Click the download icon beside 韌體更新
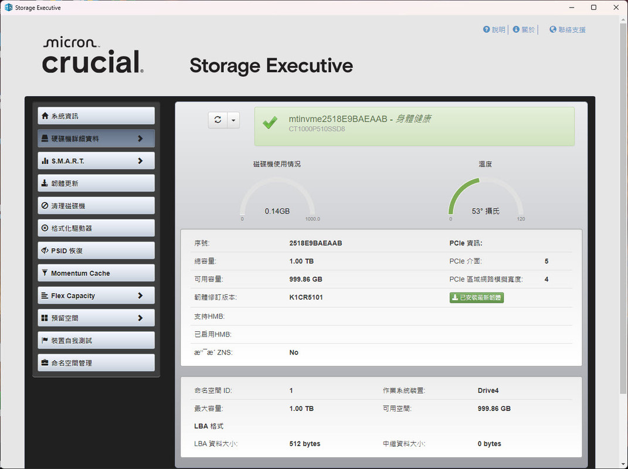 tap(45, 183)
